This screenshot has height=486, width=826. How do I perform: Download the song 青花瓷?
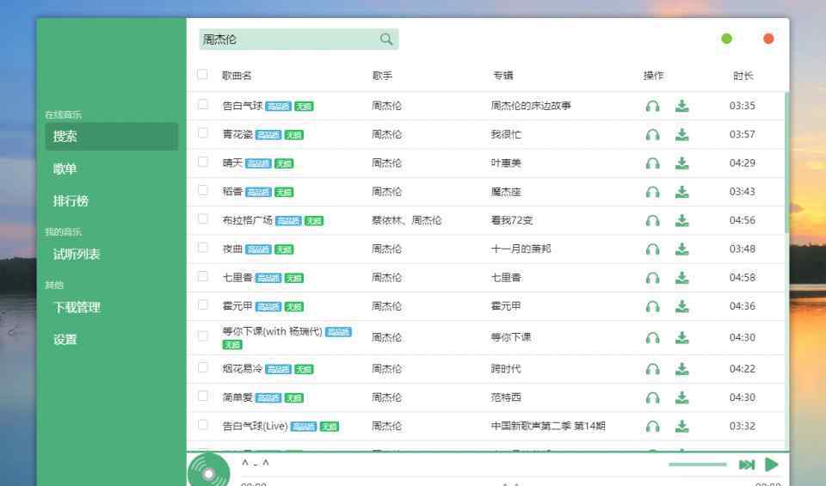[682, 135]
